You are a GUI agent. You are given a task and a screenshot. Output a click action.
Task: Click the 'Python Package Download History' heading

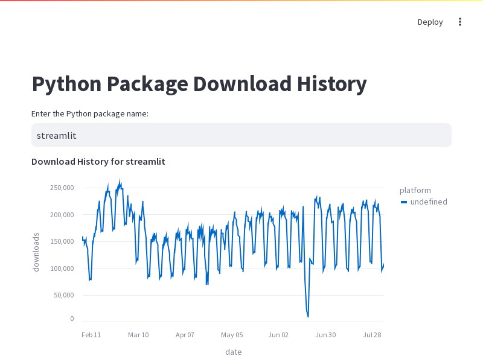click(199, 84)
